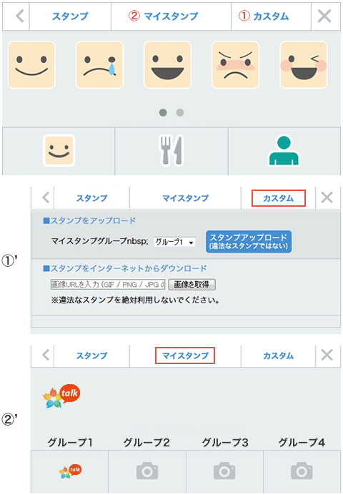Click the 画像を取得 button
This screenshot has height=495, width=343.
[192, 285]
